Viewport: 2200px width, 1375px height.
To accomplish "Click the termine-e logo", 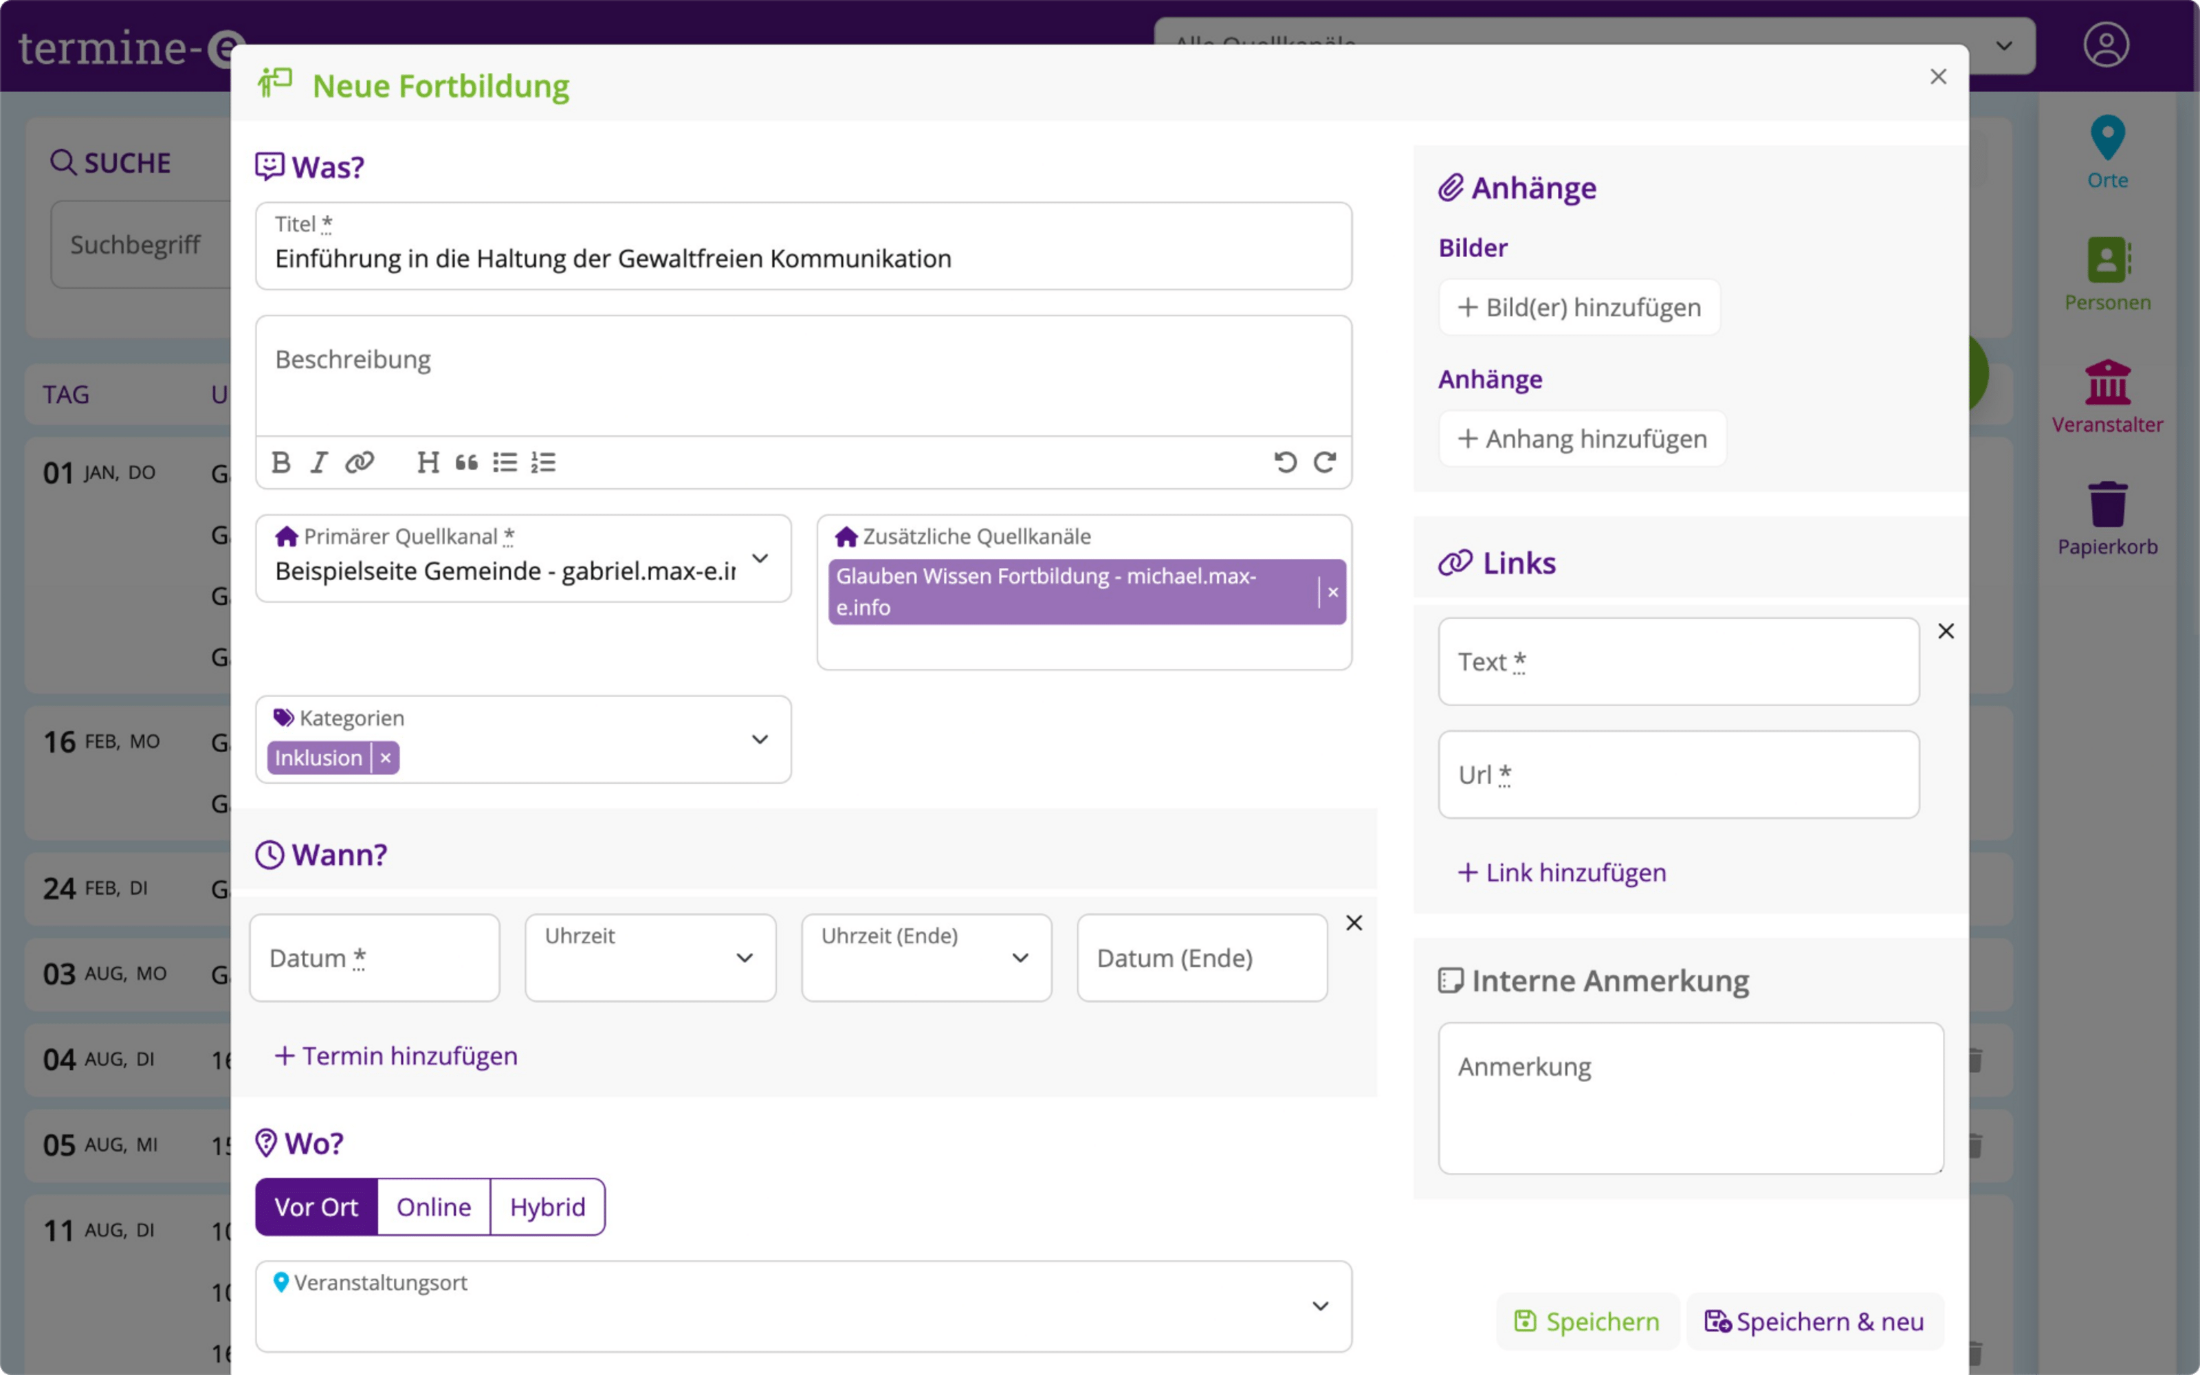I will tap(132, 47).
